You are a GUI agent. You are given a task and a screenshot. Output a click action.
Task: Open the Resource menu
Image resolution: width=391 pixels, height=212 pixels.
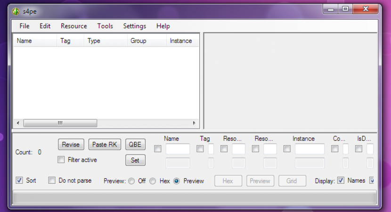[x=74, y=26]
